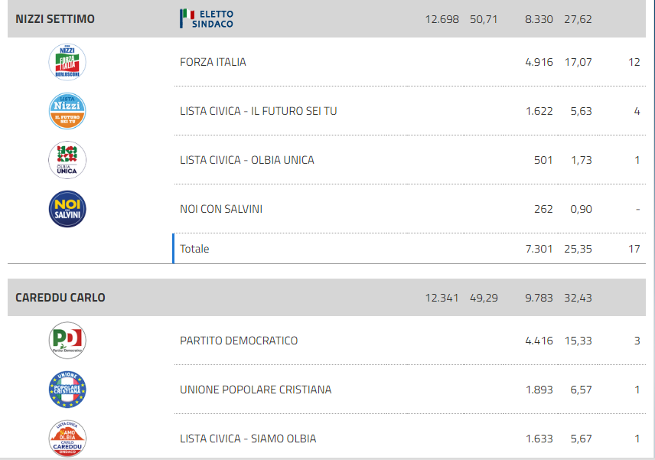Click the Partito Democratico PD logo
The width and height of the screenshot is (655, 460).
[x=67, y=341]
